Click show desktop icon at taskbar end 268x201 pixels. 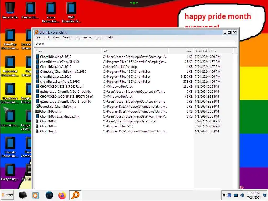pos(265,195)
